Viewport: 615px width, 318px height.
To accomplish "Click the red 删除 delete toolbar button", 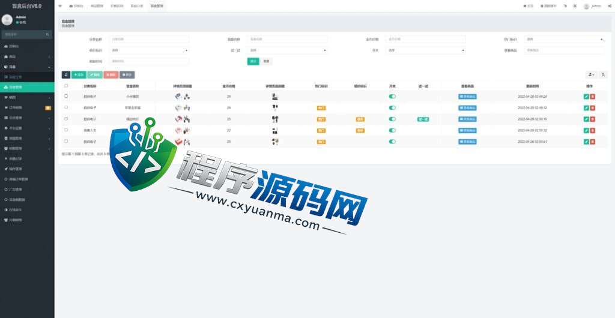I will (111, 75).
